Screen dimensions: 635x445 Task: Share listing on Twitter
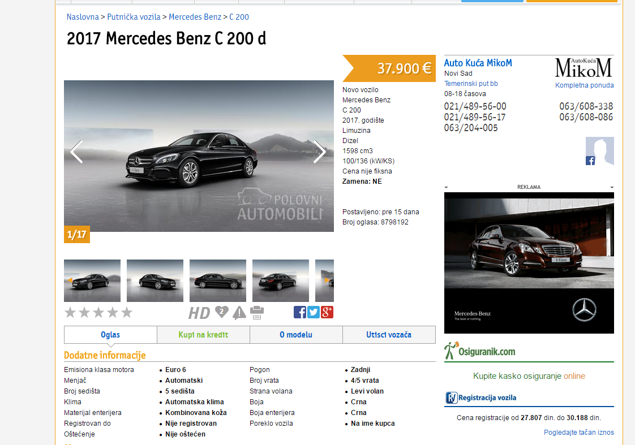point(314,312)
